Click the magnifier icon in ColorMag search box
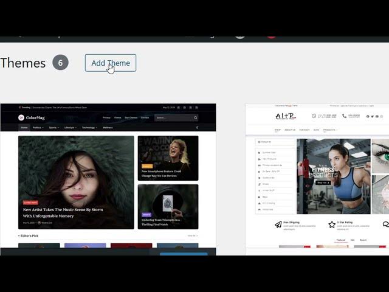 [x=195, y=117]
